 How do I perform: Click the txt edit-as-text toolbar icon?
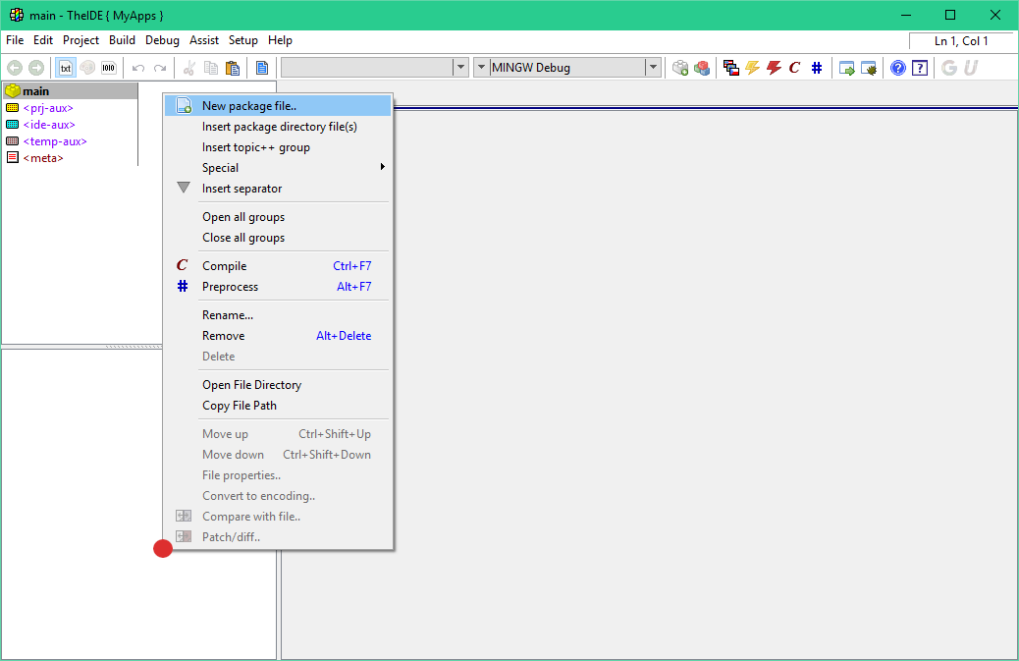(66, 68)
